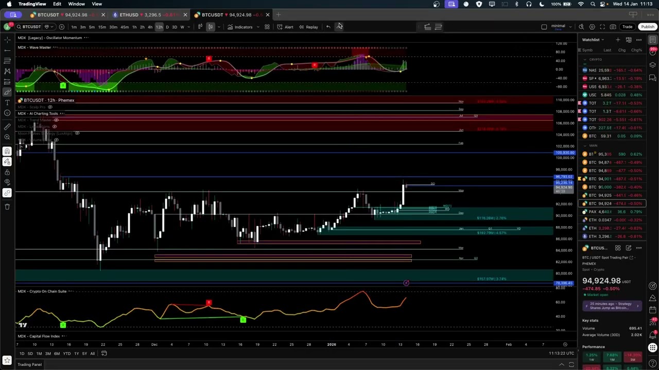This screenshot has width=659, height=370.
Task: Click the Undo arrow
Action: tap(328, 27)
